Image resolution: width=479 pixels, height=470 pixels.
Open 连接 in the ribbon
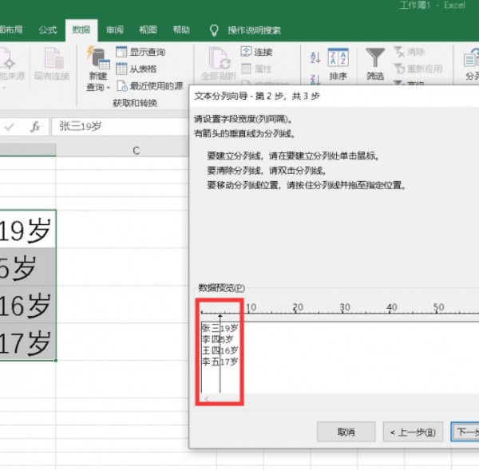point(256,52)
